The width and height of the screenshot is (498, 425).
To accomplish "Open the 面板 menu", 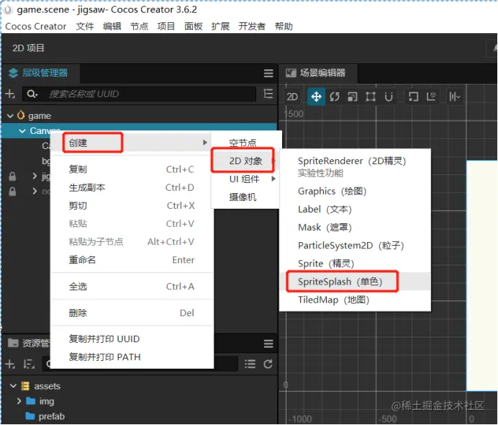I will point(194,26).
